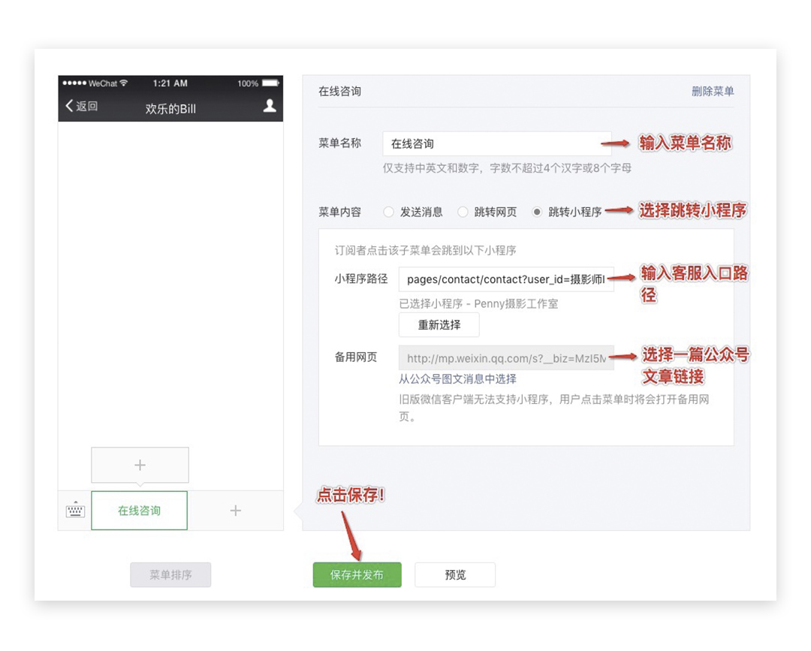
Task: Click the WiFi signal icon in status bar
Action: 124,83
